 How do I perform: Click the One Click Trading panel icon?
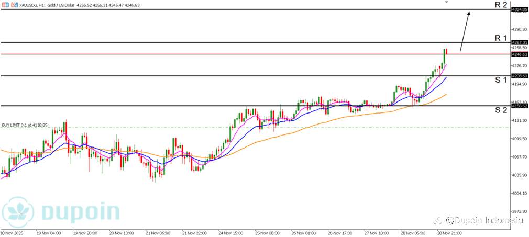point(5,5)
